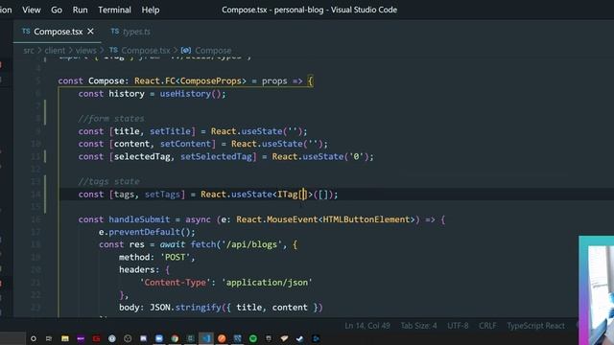Open the Compose.tsx breadcrumb dropdown

(x=146, y=51)
